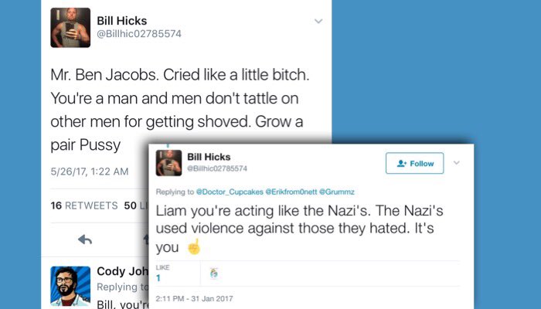
Task: Open the 5/26/17, 1:22 AM timestamp
Action: click(x=90, y=171)
